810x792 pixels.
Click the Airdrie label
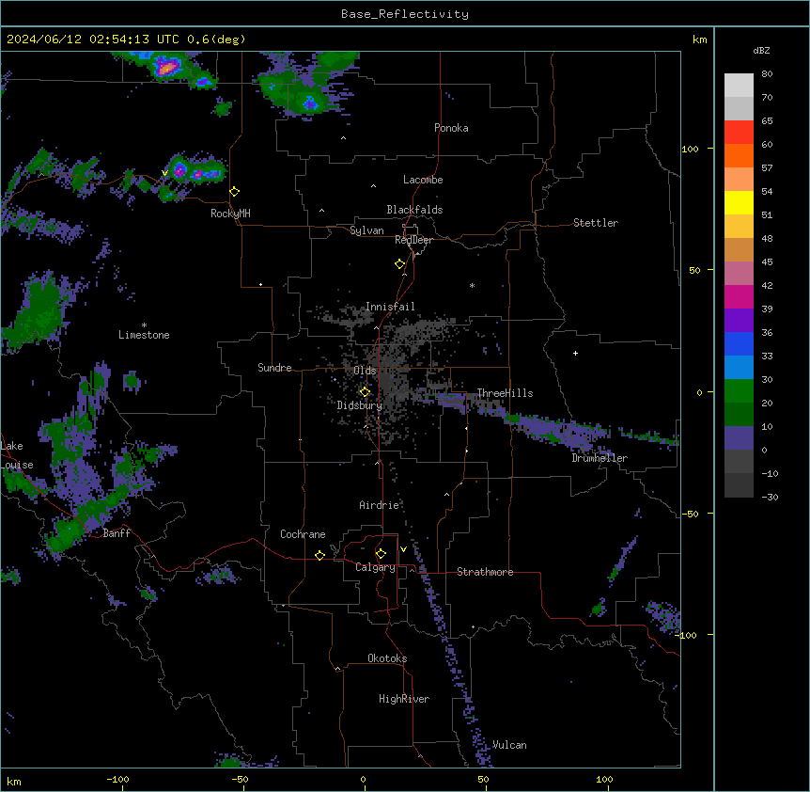click(x=380, y=505)
